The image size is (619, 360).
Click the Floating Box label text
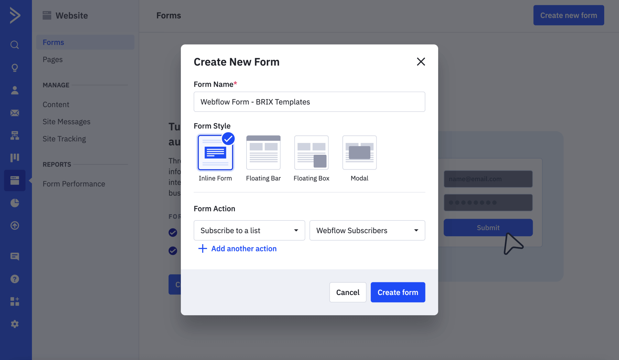[x=312, y=178]
